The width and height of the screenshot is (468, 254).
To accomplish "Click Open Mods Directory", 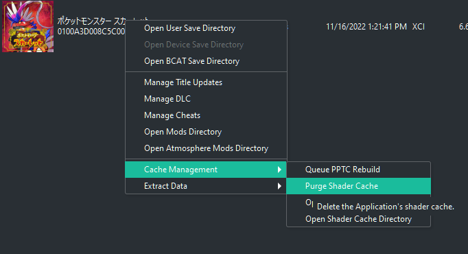I will (206, 132).
